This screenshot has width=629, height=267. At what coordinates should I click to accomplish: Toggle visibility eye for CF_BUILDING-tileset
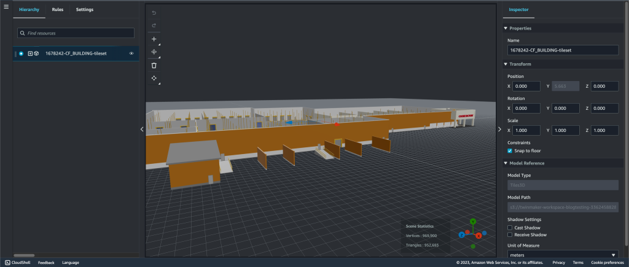[131, 53]
